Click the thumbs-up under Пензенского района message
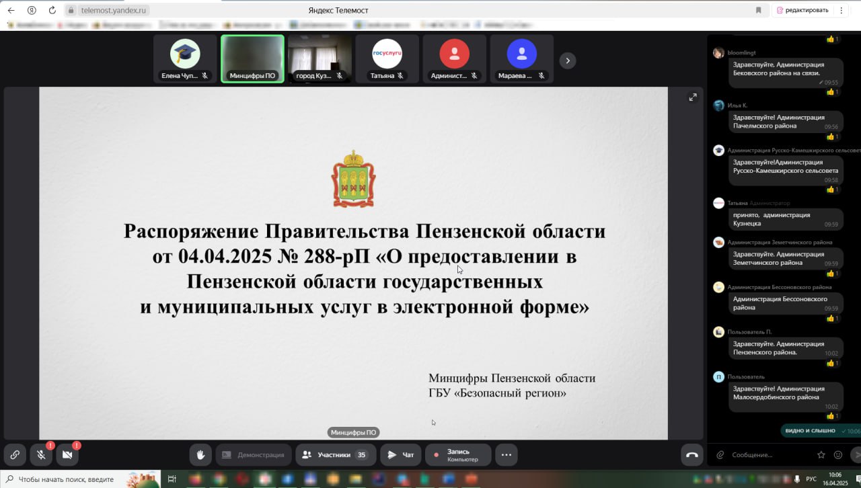 tap(833, 363)
